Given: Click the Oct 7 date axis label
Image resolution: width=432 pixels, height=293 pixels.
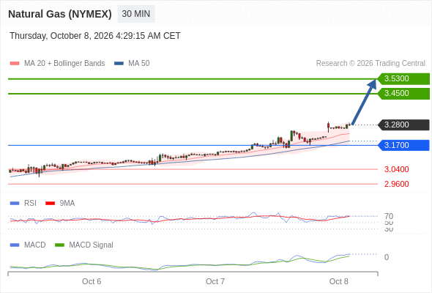Looking at the screenshot, I should [215, 281].
